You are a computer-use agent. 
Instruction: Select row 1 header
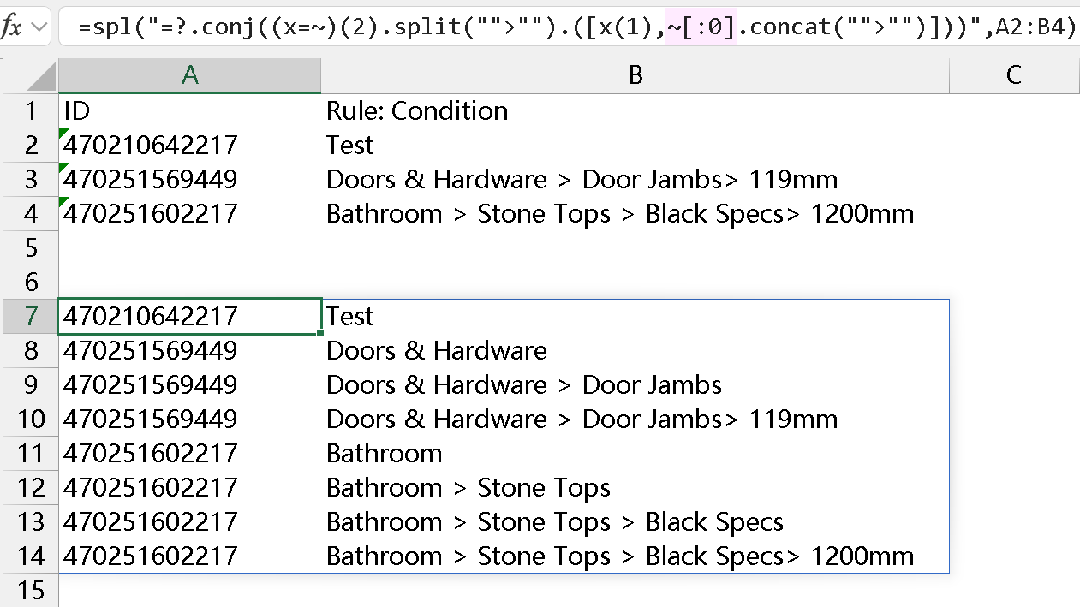click(x=31, y=111)
